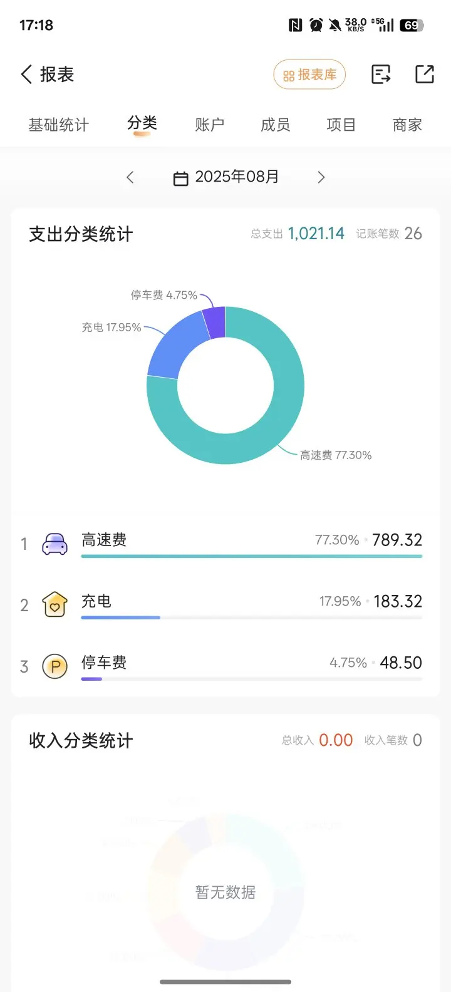Tap the total expense amount 1,021.14
This screenshot has height=992, width=451.
(316, 234)
